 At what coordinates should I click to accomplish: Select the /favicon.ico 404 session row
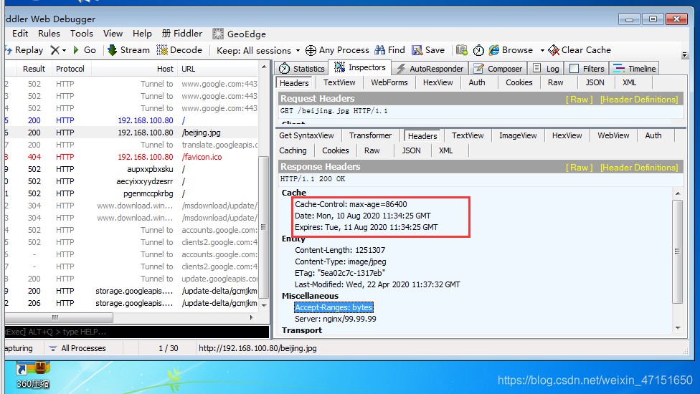[131, 157]
